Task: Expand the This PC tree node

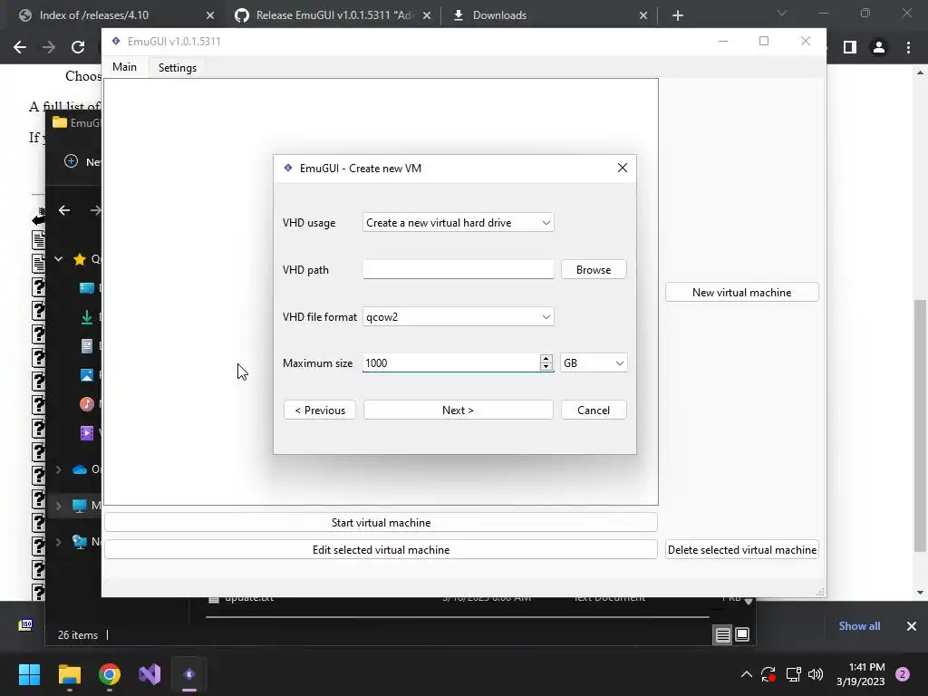Action: [x=59, y=506]
